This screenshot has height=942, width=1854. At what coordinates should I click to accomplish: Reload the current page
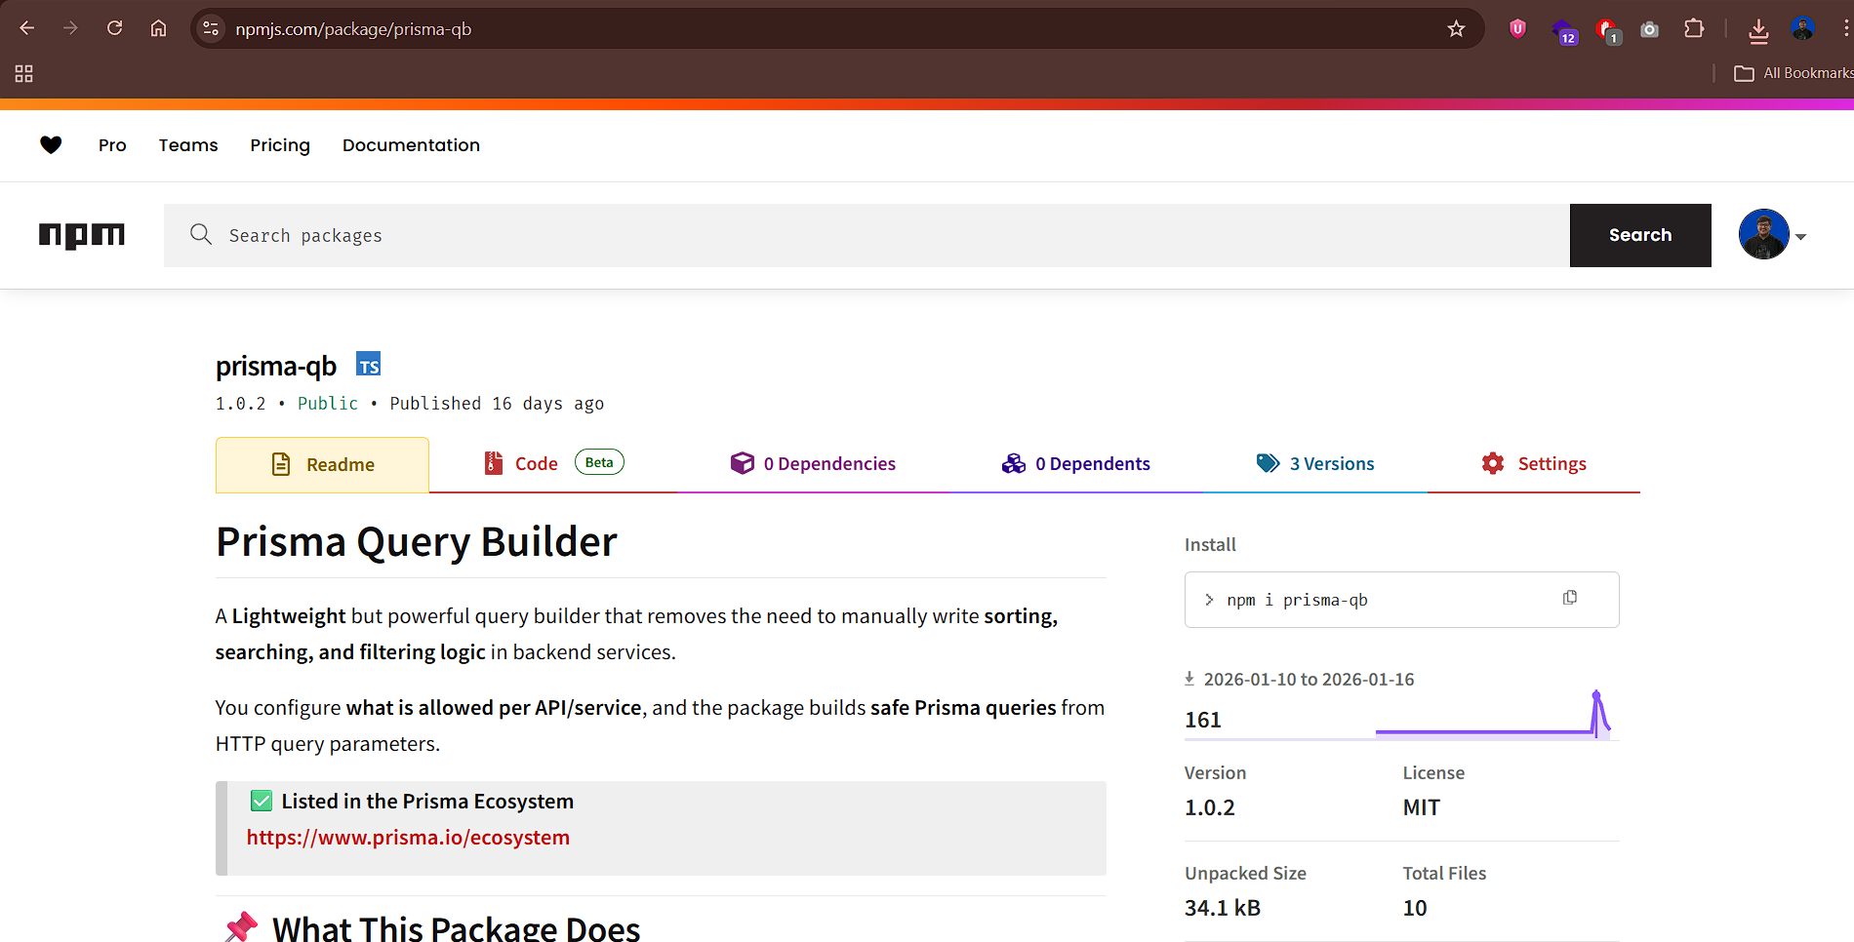[114, 28]
